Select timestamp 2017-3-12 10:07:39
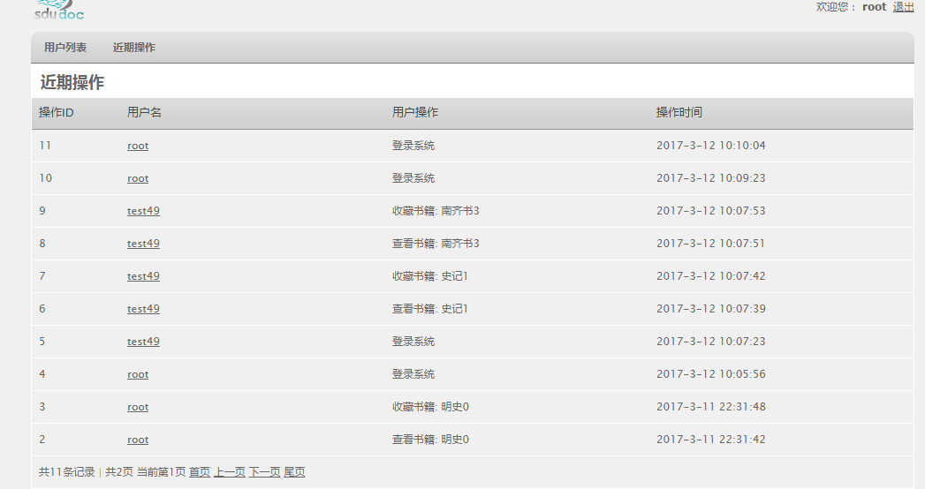The height and width of the screenshot is (489, 925). coord(711,309)
